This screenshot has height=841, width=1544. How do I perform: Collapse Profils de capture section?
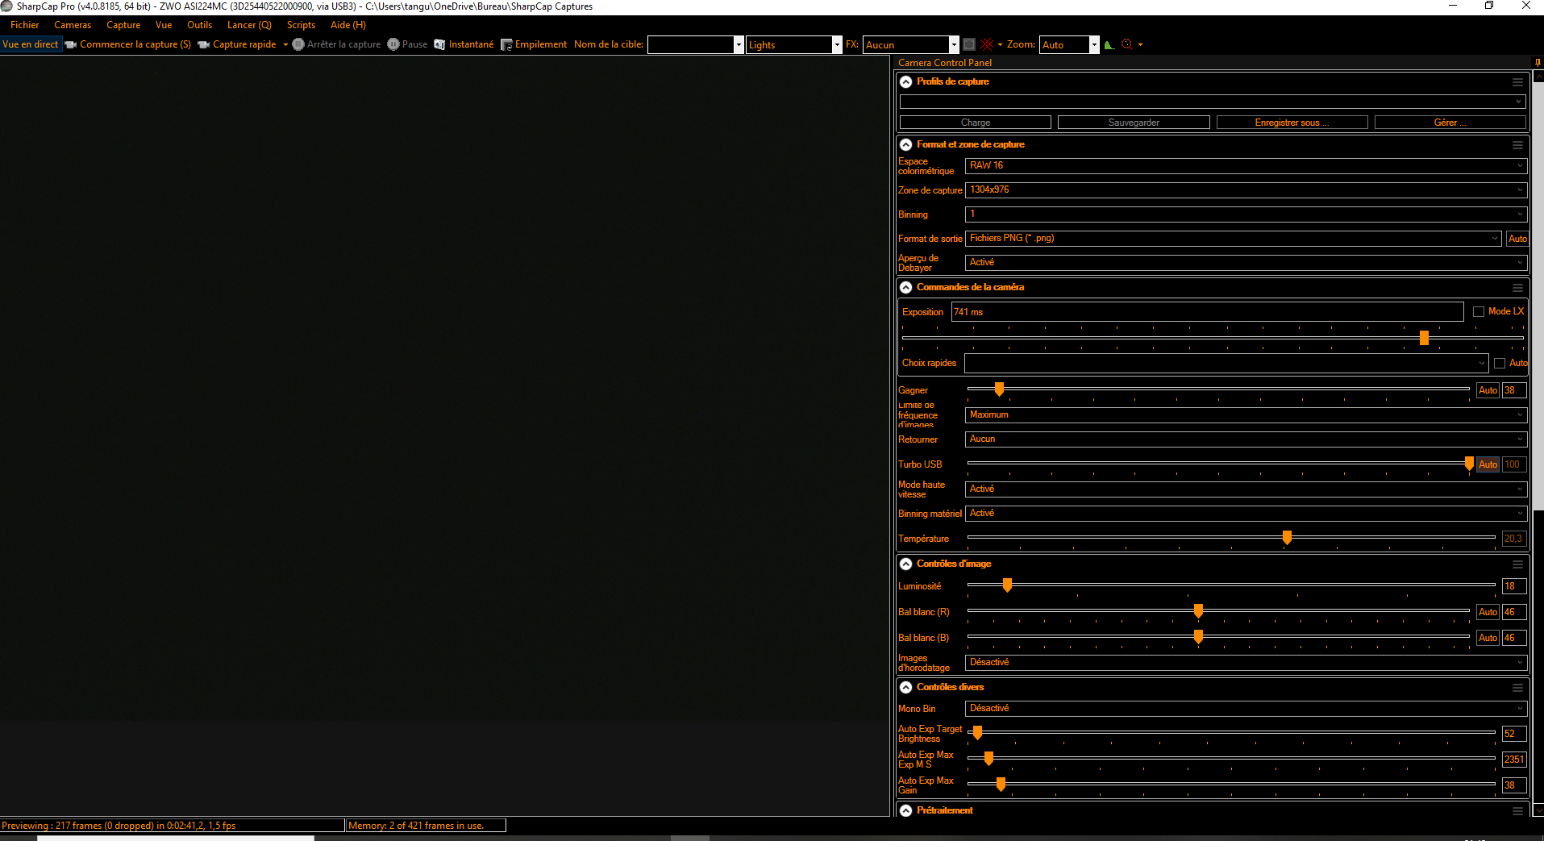click(x=906, y=81)
